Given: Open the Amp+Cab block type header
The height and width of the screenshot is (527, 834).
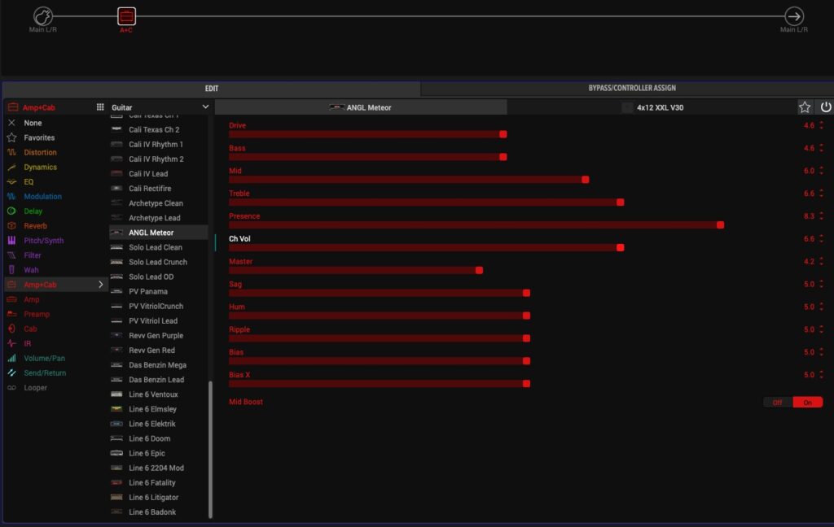Looking at the screenshot, I should click(41, 107).
